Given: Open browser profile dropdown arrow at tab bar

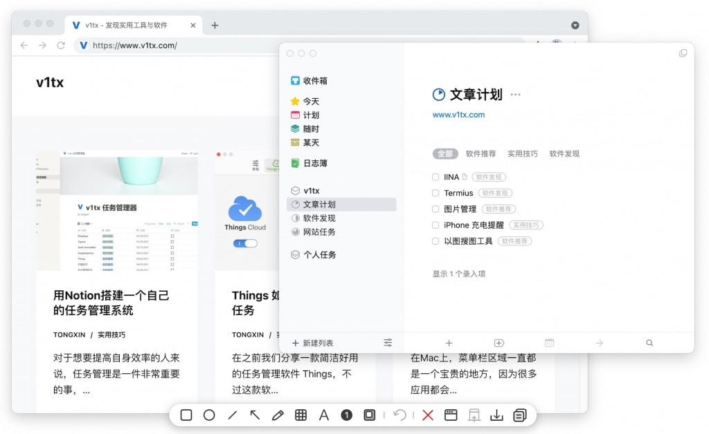Looking at the screenshot, I should (575, 26).
